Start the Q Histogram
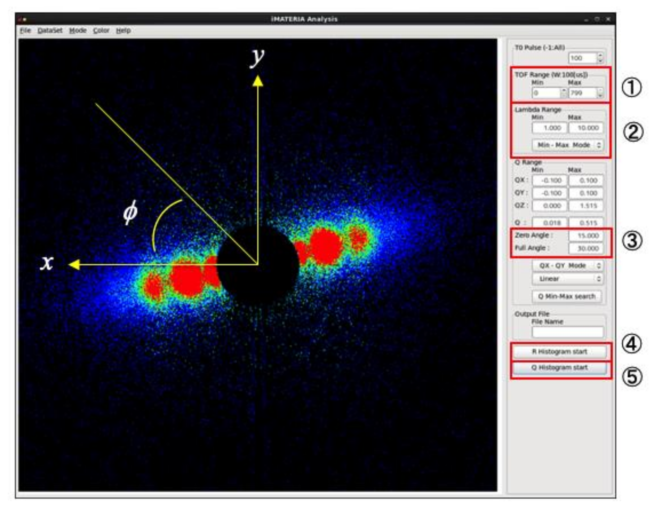 point(559,367)
